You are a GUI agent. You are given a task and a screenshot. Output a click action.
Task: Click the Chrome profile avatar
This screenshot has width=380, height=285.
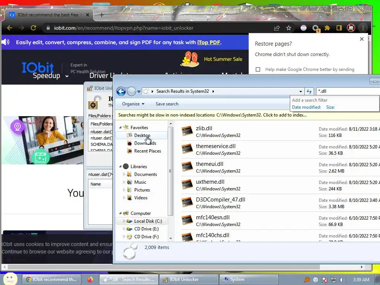coord(351,28)
